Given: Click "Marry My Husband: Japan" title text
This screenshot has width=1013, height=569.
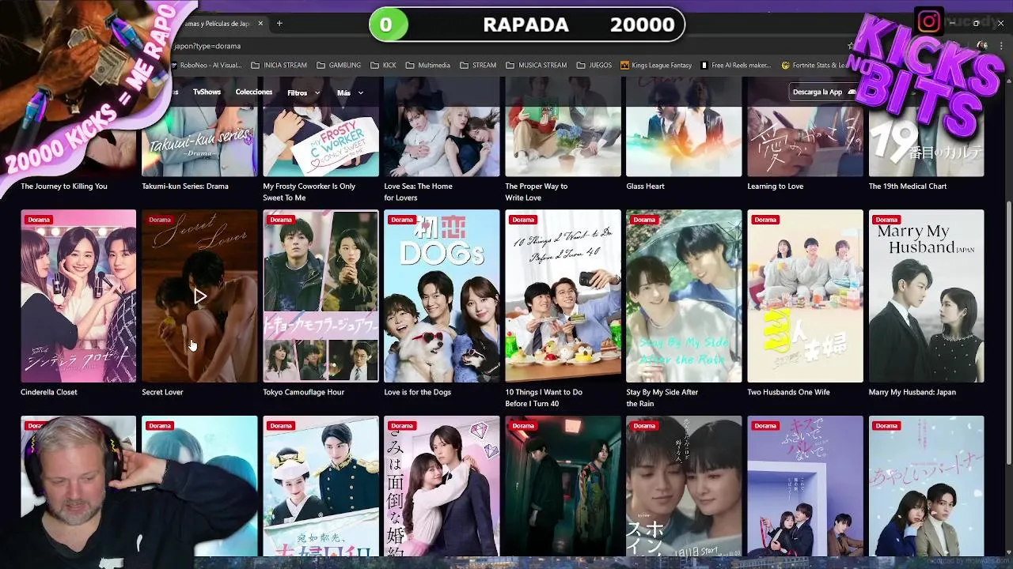Looking at the screenshot, I should click(912, 392).
